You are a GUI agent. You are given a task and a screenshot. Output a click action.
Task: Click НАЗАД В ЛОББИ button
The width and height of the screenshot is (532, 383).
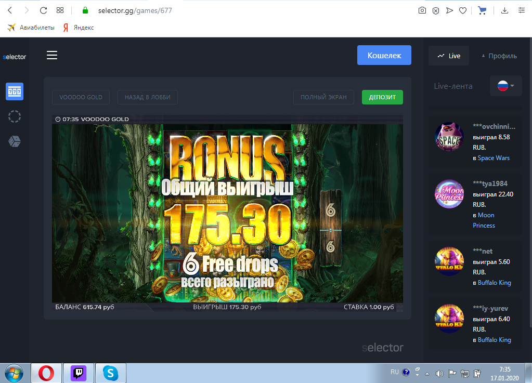coord(148,97)
